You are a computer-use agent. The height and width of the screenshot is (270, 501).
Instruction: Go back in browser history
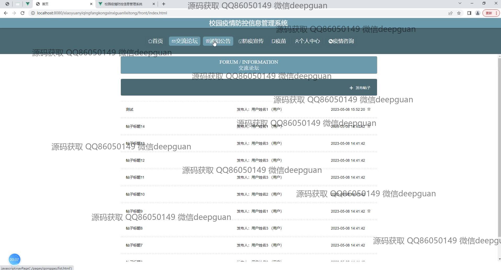pos(6,13)
